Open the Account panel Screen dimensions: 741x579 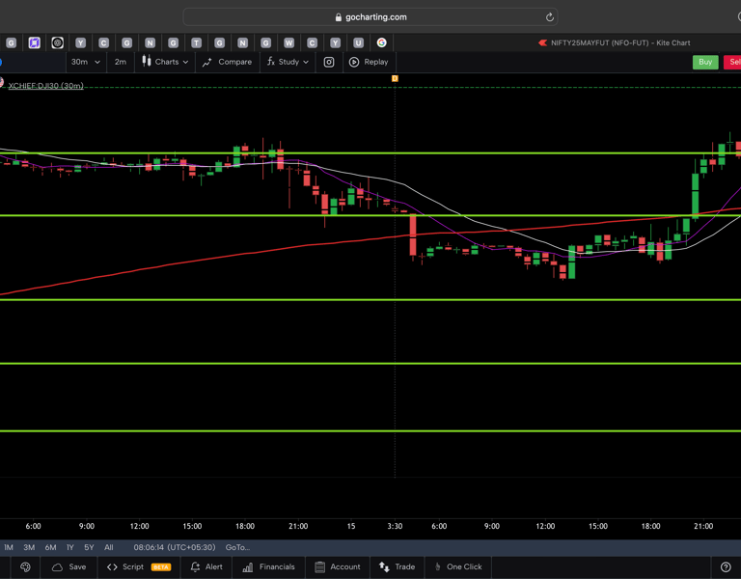(338, 567)
